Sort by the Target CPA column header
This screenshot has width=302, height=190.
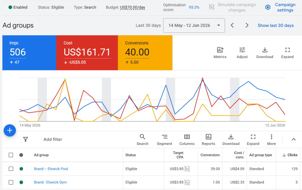178,155
